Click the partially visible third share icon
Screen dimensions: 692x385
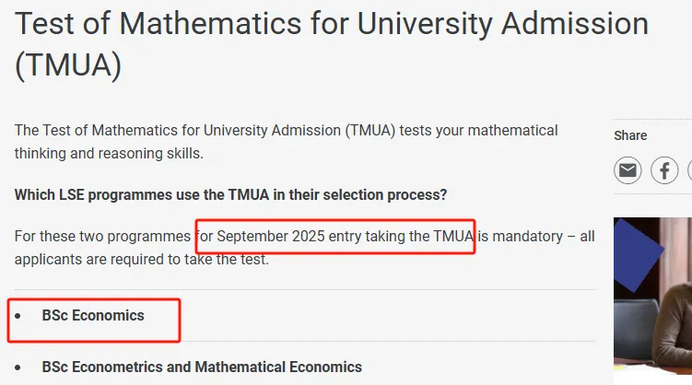point(690,170)
